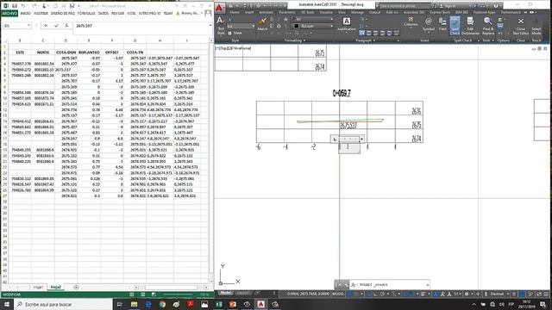Viewport: 552px width, 310px height.
Task: Open AutoCAD help question mark icon
Action: [496, 6]
